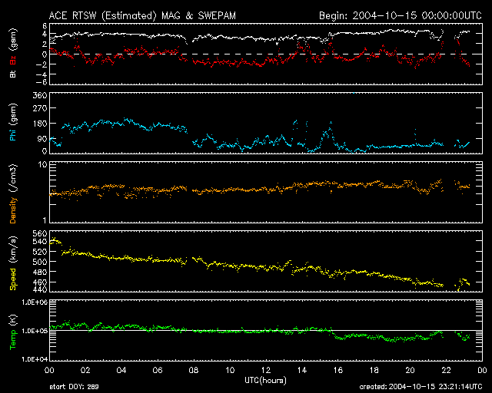
Task: Select the 18 hour label on UTC axis
Action: tap(374, 371)
